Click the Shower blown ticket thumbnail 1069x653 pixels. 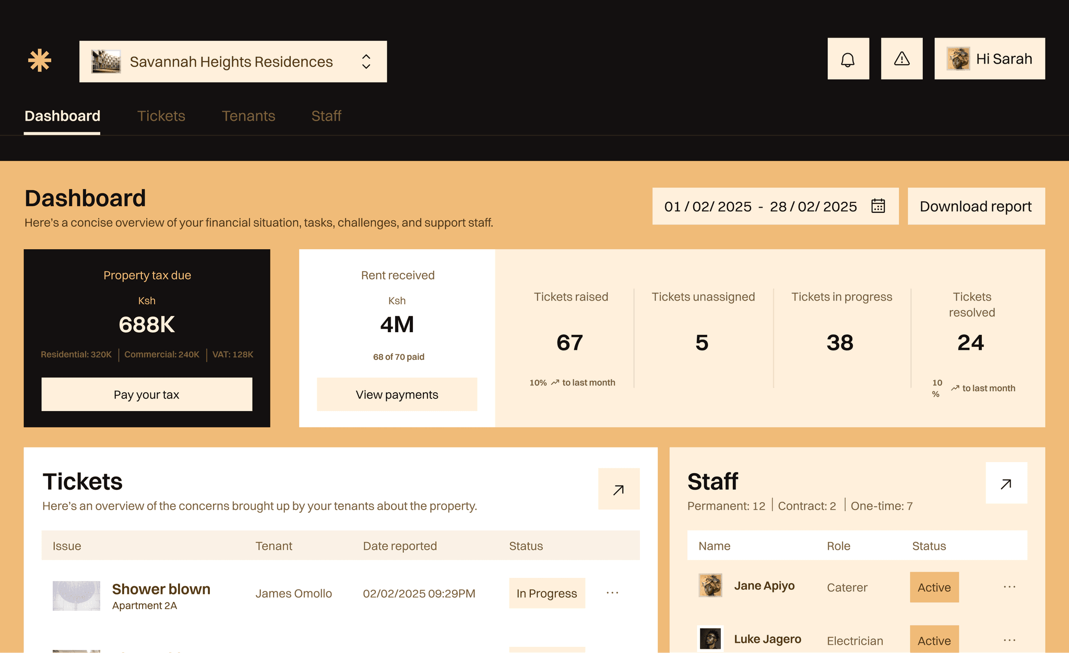point(76,596)
